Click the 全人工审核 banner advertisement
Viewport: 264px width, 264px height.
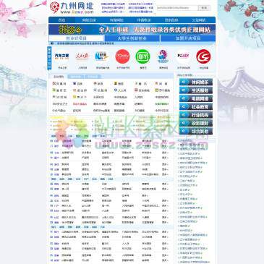[x=132, y=30]
